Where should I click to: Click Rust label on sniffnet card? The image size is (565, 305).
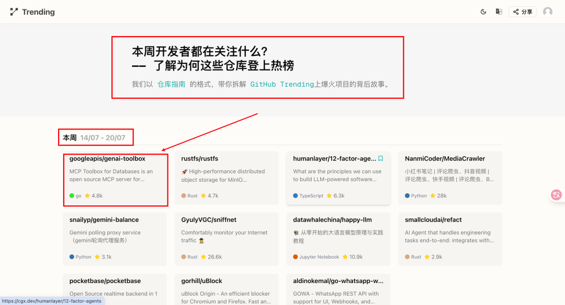(x=193, y=257)
